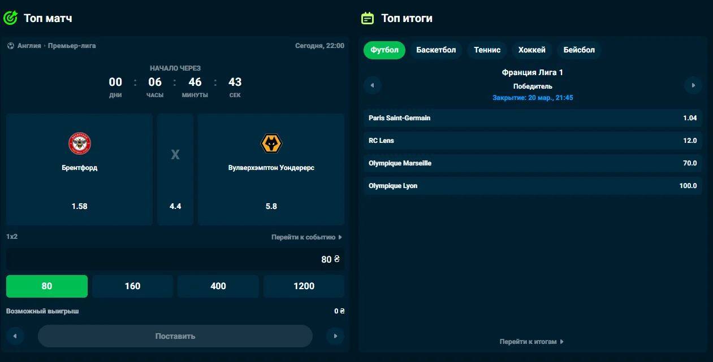Image resolution: width=713 pixels, height=362 pixels.
Task: Click the Wolverhampton wolf logo
Action: click(x=271, y=144)
